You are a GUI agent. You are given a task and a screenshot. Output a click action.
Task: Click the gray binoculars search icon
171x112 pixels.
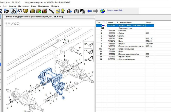(x=77, y=11)
